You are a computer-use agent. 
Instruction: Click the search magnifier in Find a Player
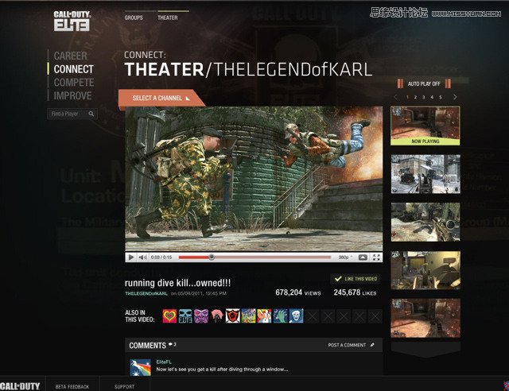click(x=91, y=114)
